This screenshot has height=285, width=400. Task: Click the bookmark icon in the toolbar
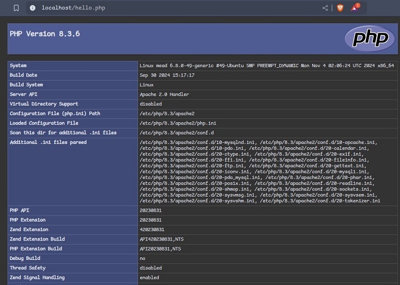tap(16, 8)
